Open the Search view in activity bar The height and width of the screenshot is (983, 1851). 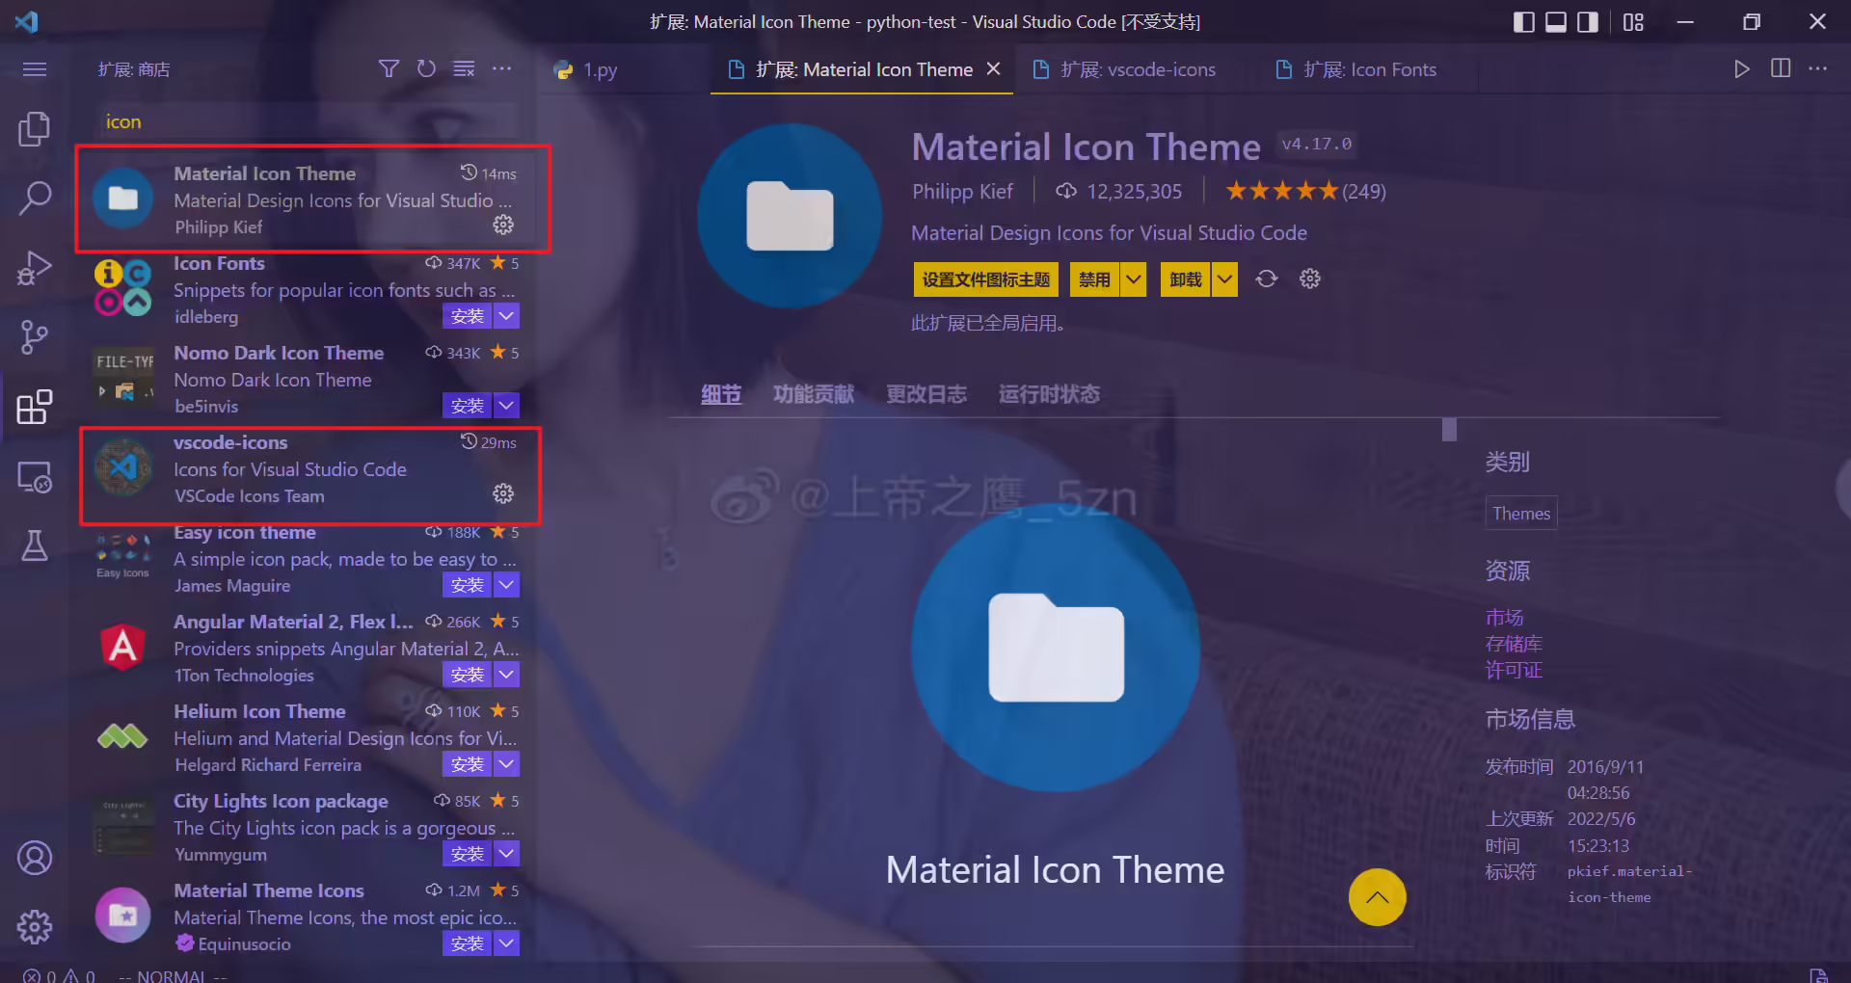pyautogui.click(x=35, y=199)
